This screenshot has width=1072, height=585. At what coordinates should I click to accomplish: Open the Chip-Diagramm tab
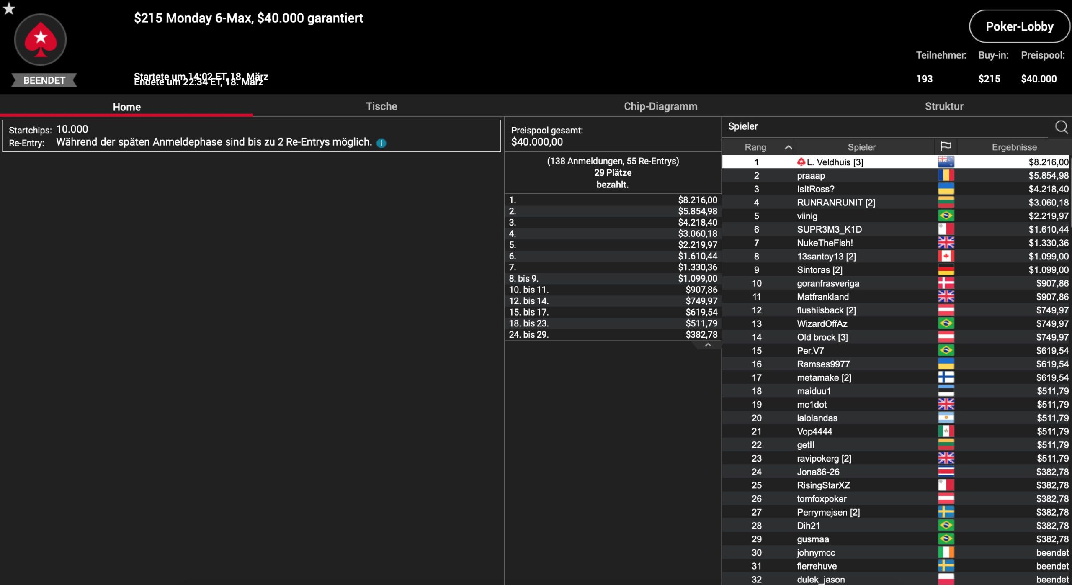pos(660,106)
